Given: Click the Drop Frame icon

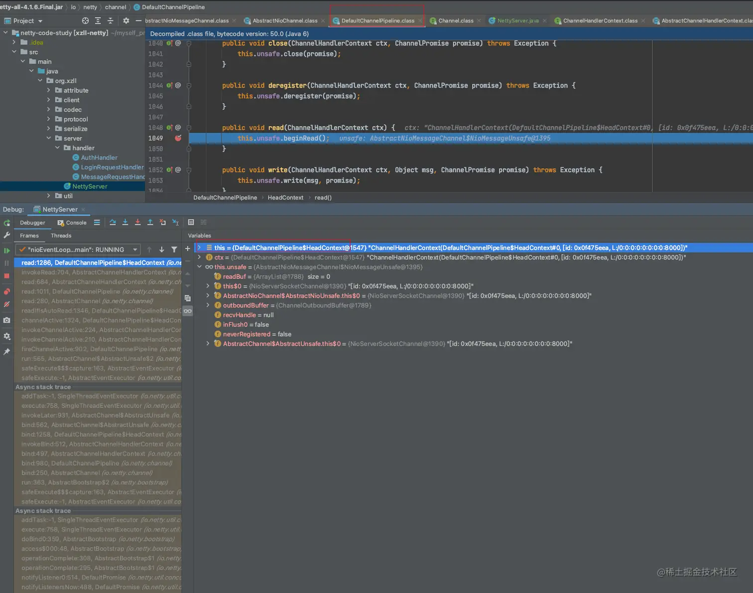Looking at the screenshot, I should [163, 223].
